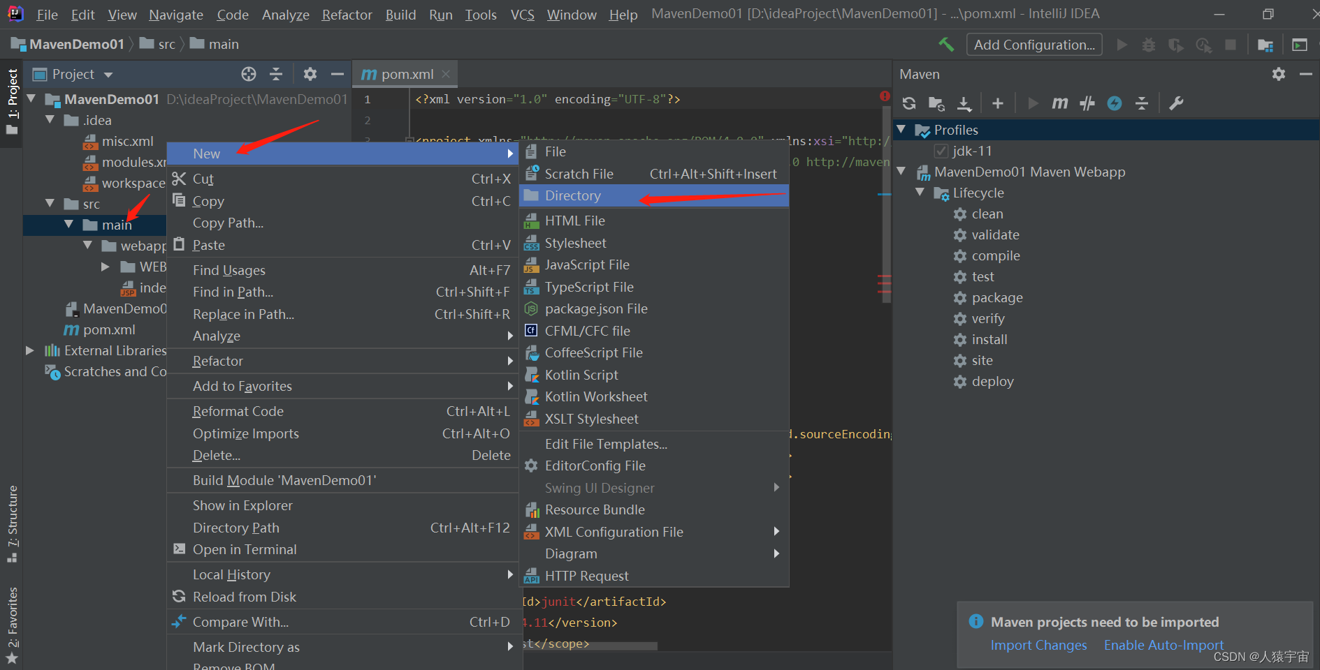Toggle Skip Tests mode blue icon
Image resolution: width=1320 pixels, height=670 pixels.
coord(1115,103)
